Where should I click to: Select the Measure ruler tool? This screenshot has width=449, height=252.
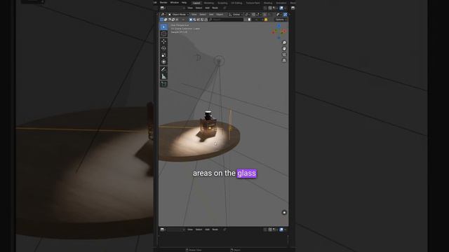(x=163, y=76)
